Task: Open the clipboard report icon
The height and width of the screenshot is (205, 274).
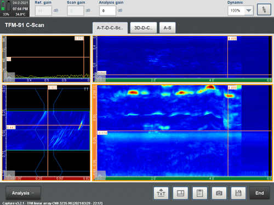Action: pyautogui.click(x=199, y=193)
